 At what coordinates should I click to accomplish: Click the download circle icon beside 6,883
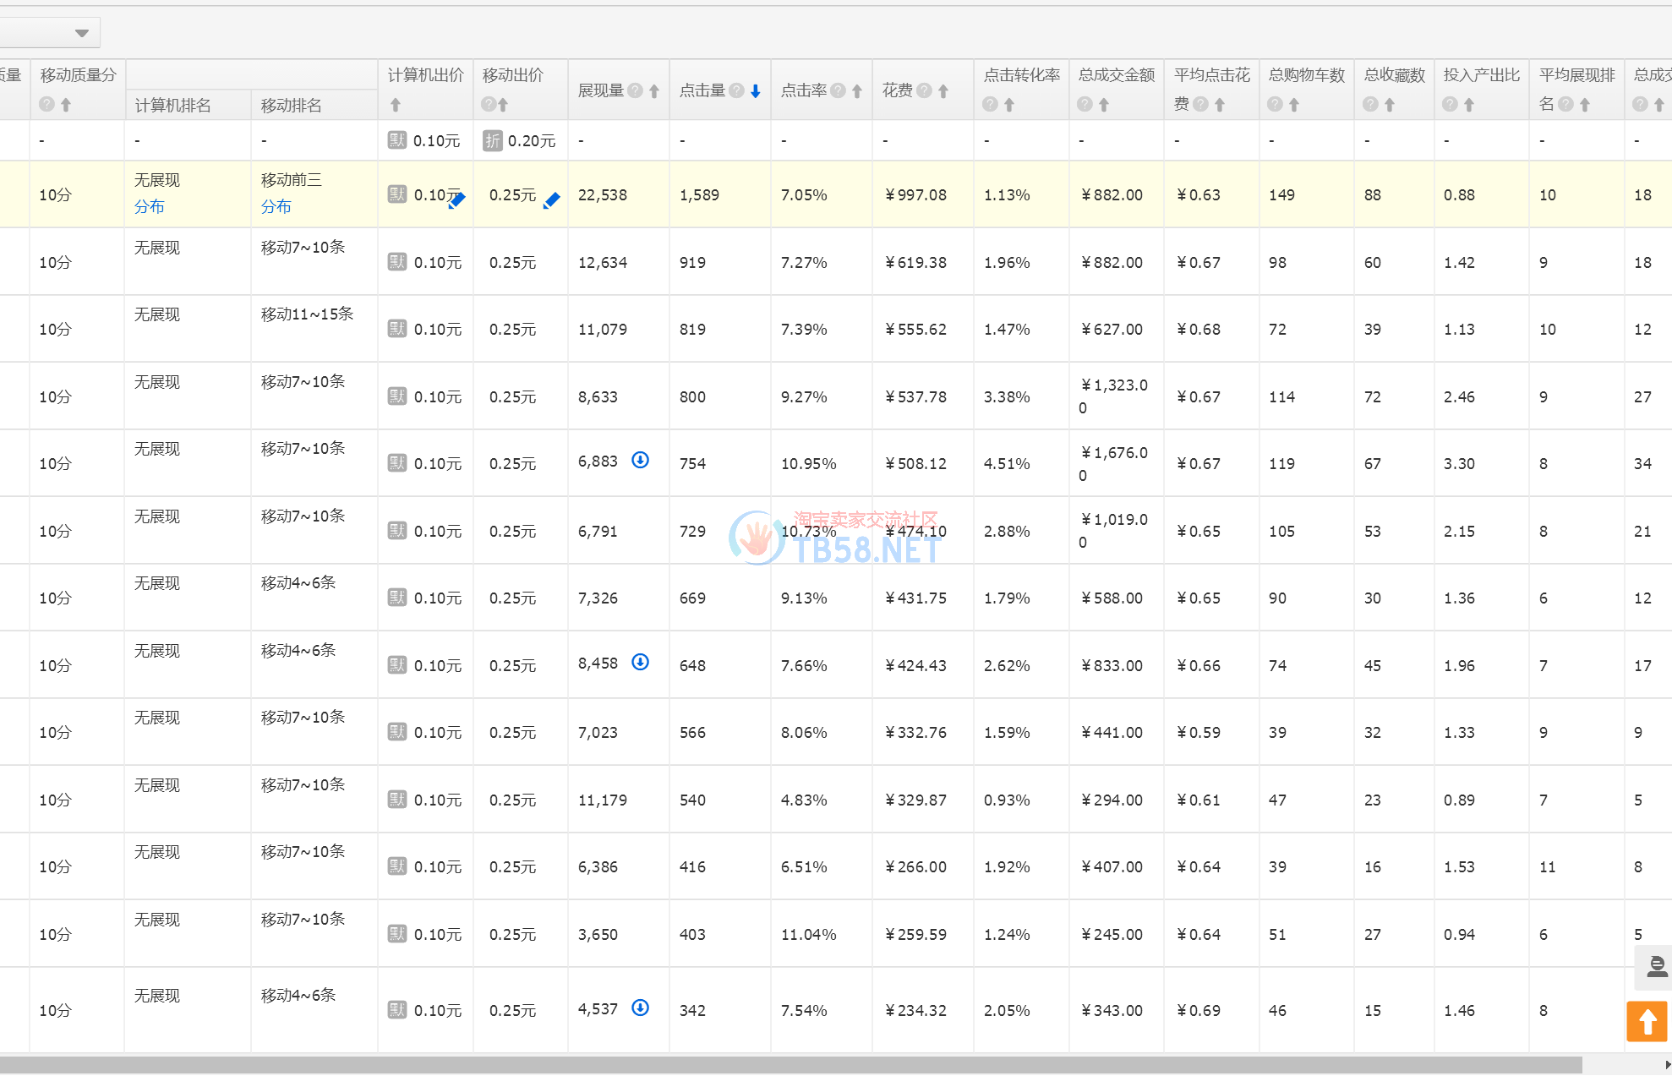coord(641,460)
